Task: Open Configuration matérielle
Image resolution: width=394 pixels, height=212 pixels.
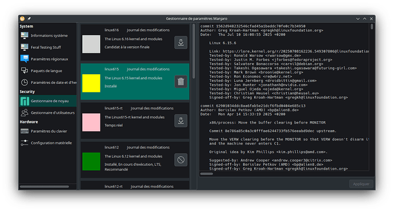Action: [x=47, y=143]
